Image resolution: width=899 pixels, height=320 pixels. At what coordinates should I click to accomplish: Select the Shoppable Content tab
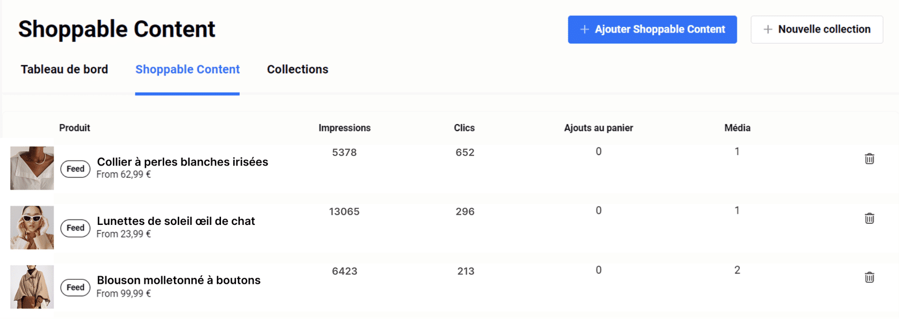[x=187, y=69]
